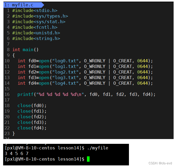
Task: Click the ./myfile command in terminal
Action: click(x=98, y=148)
